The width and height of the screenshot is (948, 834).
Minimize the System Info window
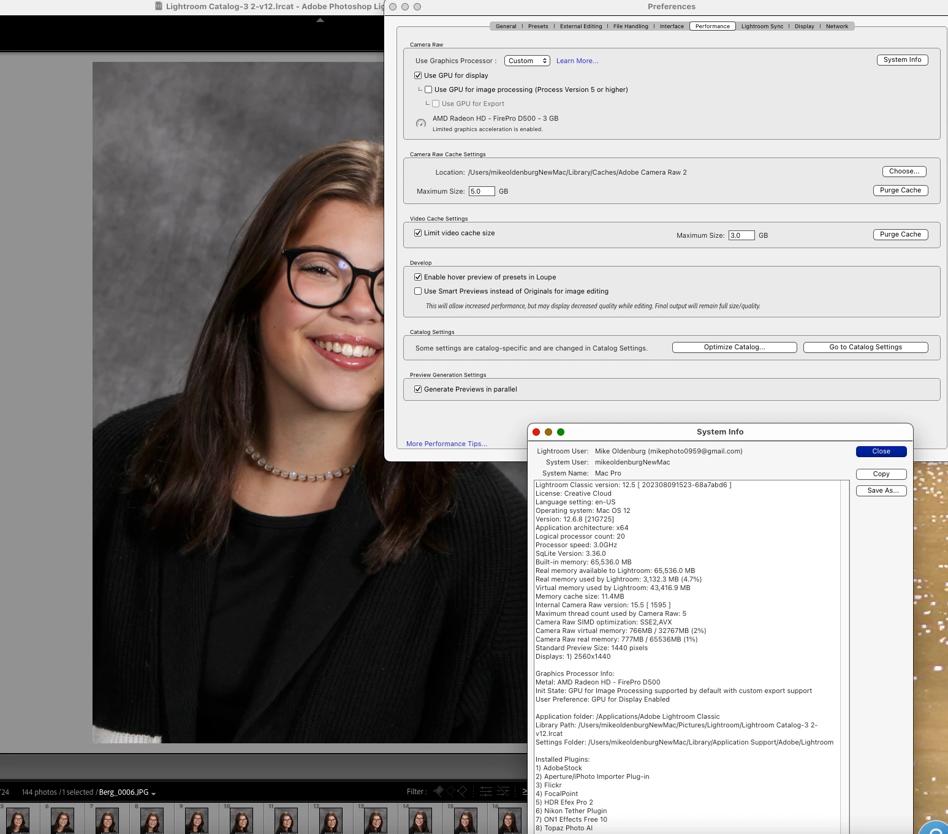point(548,432)
